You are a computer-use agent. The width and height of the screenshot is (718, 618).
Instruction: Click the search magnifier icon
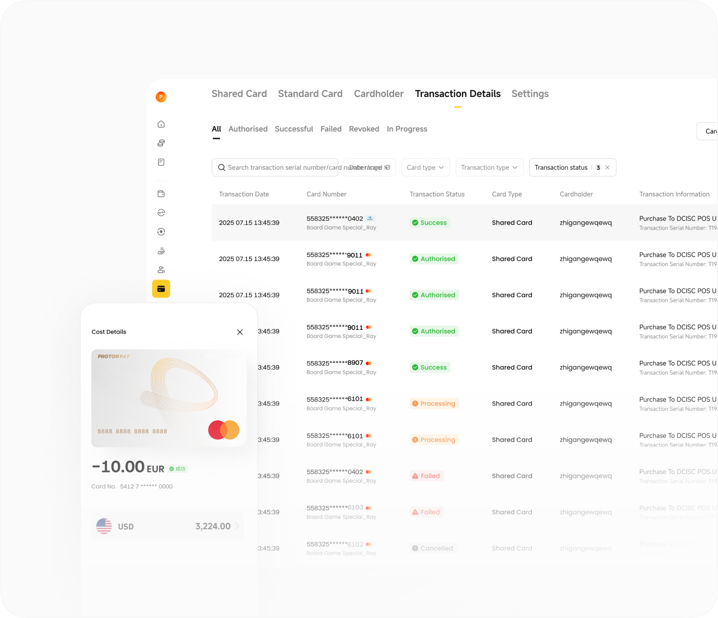coord(222,168)
